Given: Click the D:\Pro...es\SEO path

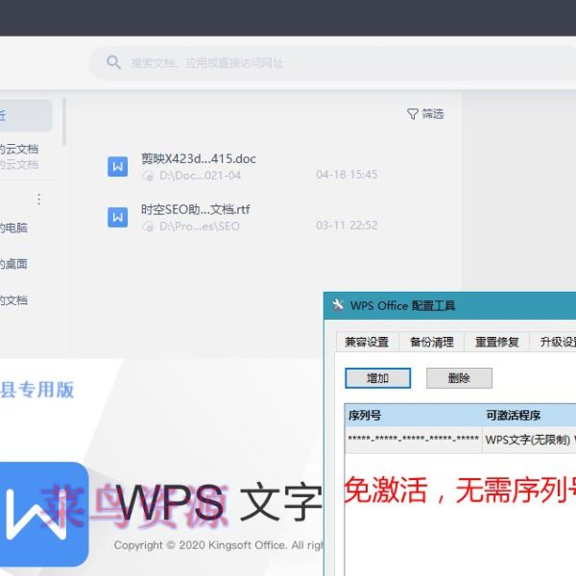Looking at the screenshot, I should click(200, 227).
